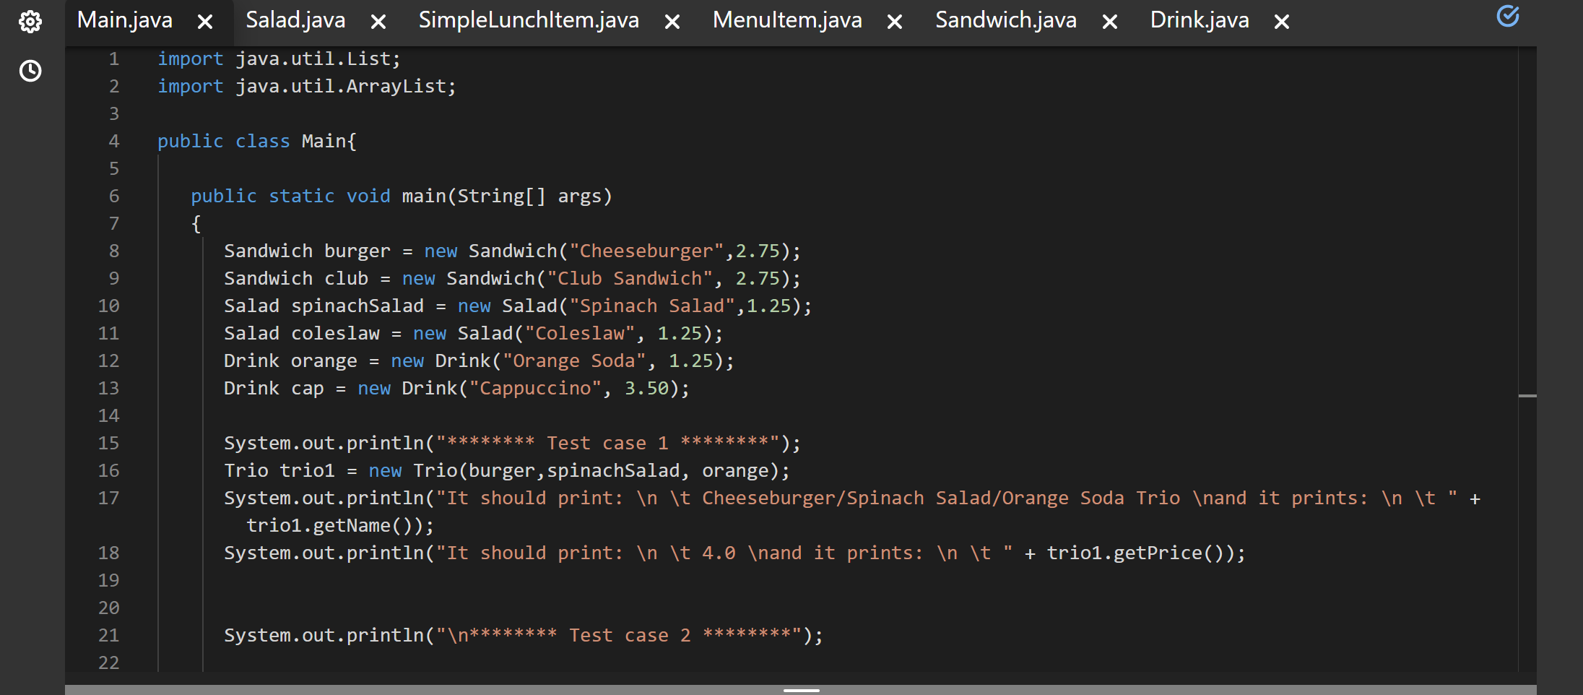
Task: Open the history clock icon
Action: [30, 71]
